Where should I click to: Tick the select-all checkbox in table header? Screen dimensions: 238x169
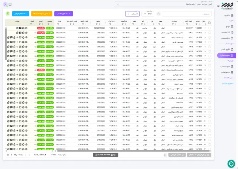click(x=209, y=23)
